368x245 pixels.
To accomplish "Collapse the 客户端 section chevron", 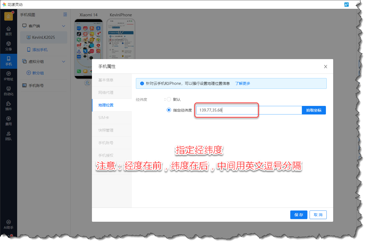I will [64, 26].
